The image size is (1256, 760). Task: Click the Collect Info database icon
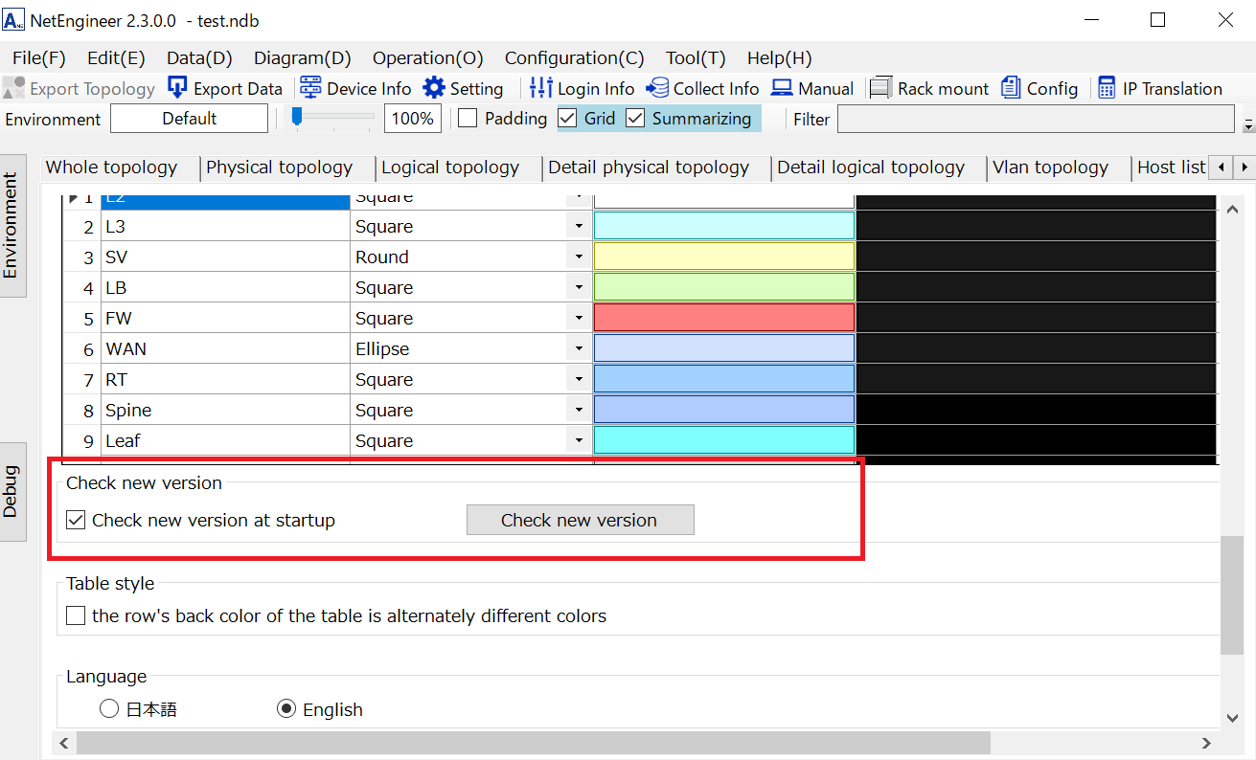(657, 88)
